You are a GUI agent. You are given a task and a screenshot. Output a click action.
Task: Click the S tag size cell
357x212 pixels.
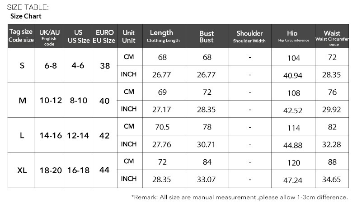[21, 65]
